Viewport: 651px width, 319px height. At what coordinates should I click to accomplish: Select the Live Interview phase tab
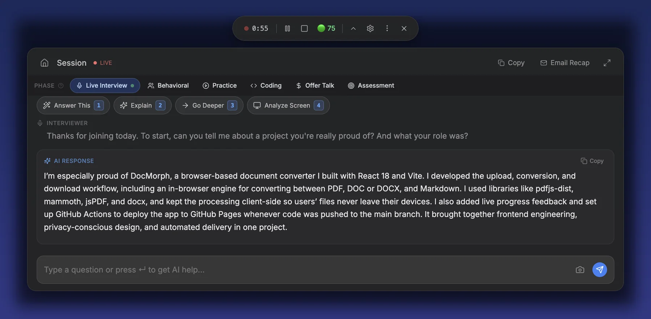click(105, 85)
